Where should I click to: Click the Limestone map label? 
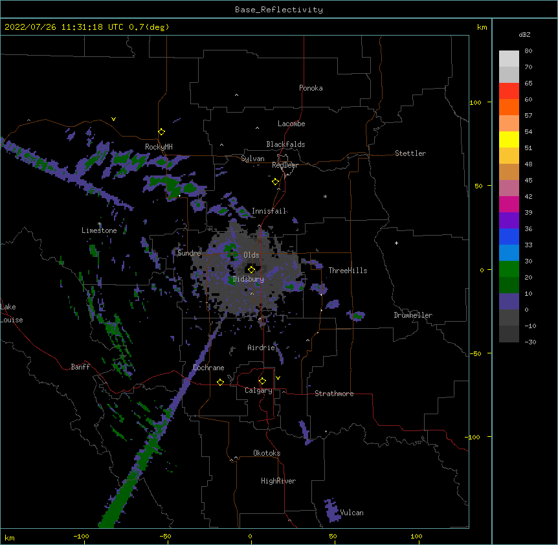(99, 230)
